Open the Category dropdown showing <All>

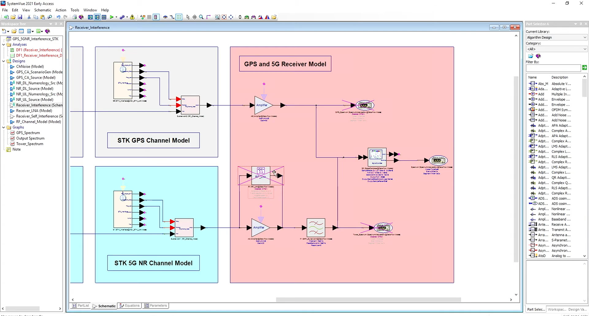[556, 49]
